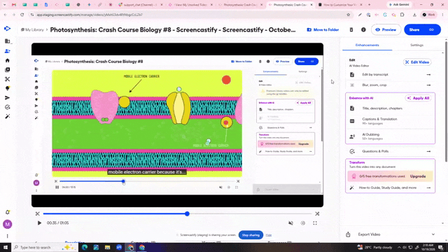The height and width of the screenshot is (252, 448).
Task: Bookmark this page with the star icon
Action: [x=349, y=15]
